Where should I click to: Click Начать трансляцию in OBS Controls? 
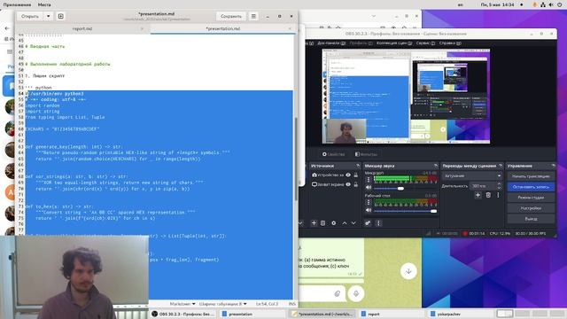[531, 176]
